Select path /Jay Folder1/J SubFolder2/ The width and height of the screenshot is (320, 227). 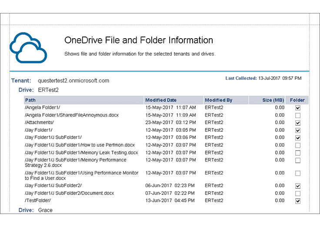click(53, 185)
